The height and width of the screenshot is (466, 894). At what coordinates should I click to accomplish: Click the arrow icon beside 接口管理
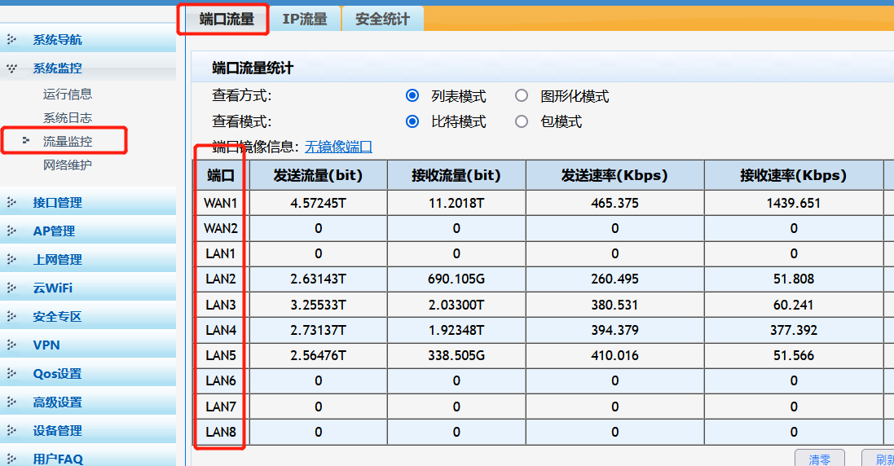click(11, 202)
